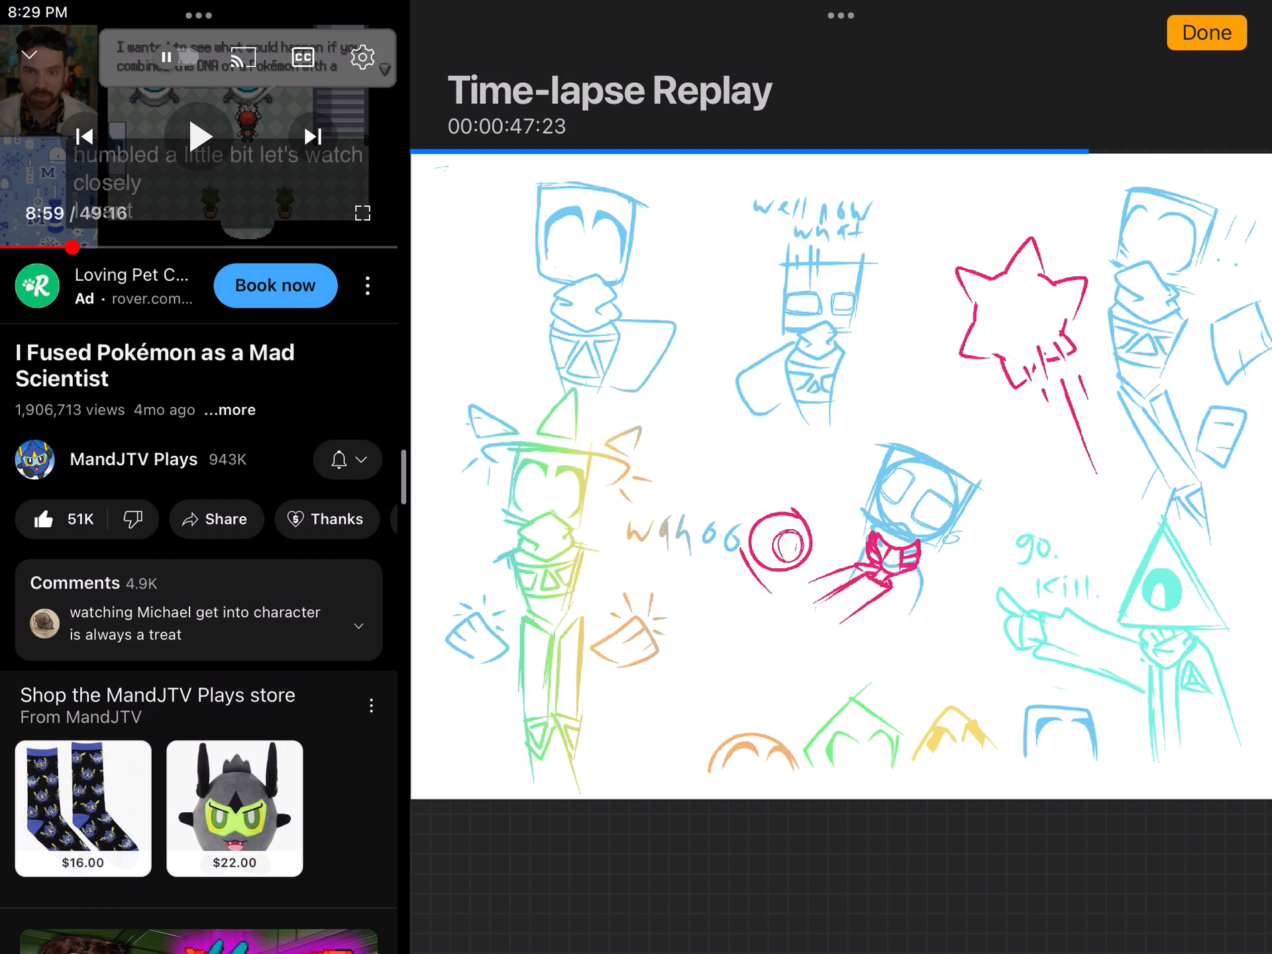Tap the fullscreen expand icon in player
The height and width of the screenshot is (954, 1272).
(x=362, y=213)
